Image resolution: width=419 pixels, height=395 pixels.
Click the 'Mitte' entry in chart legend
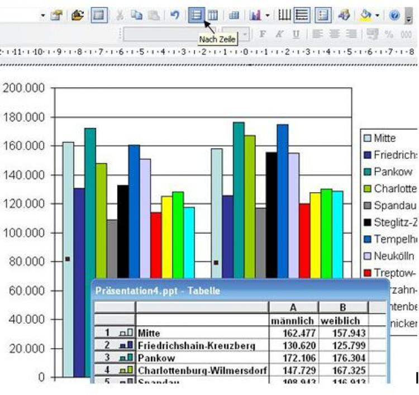click(384, 138)
